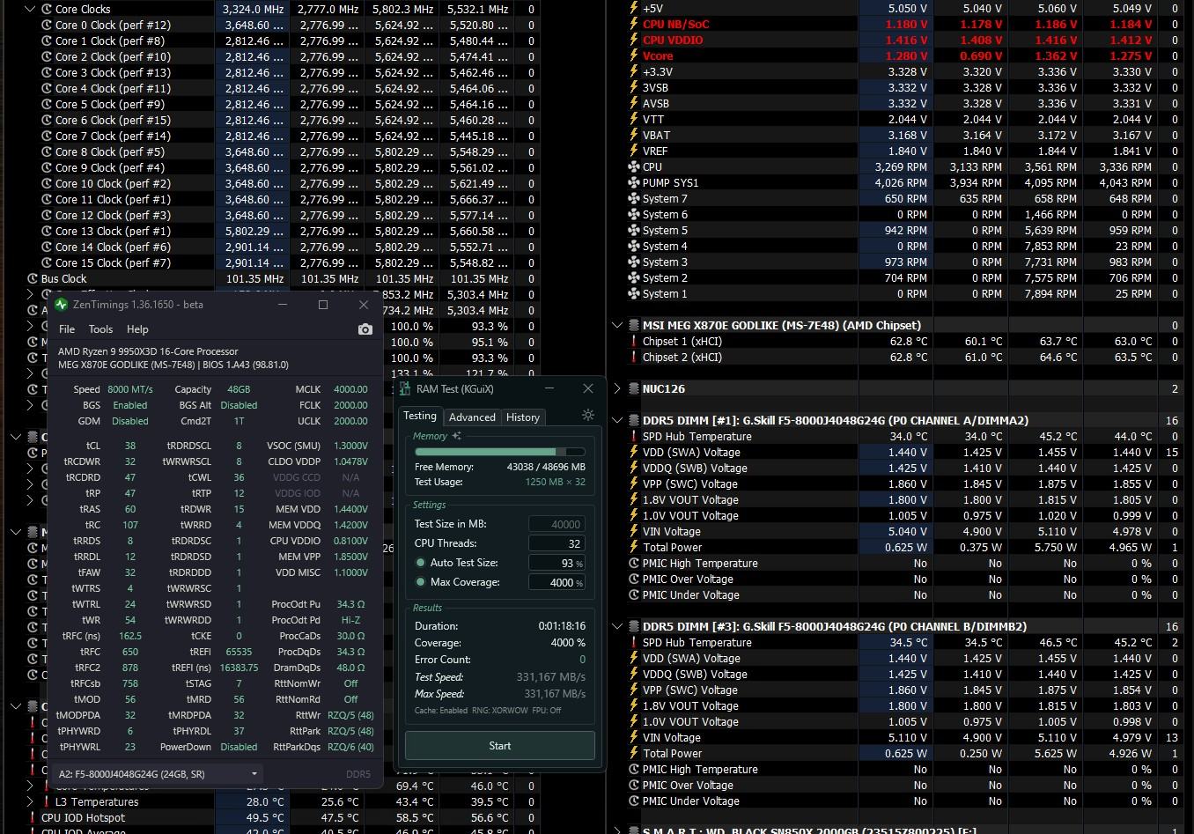The width and height of the screenshot is (1194, 834).
Task: Click DIMM #1 SPD Hub Temperature thermometer icon
Action: coord(633,437)
